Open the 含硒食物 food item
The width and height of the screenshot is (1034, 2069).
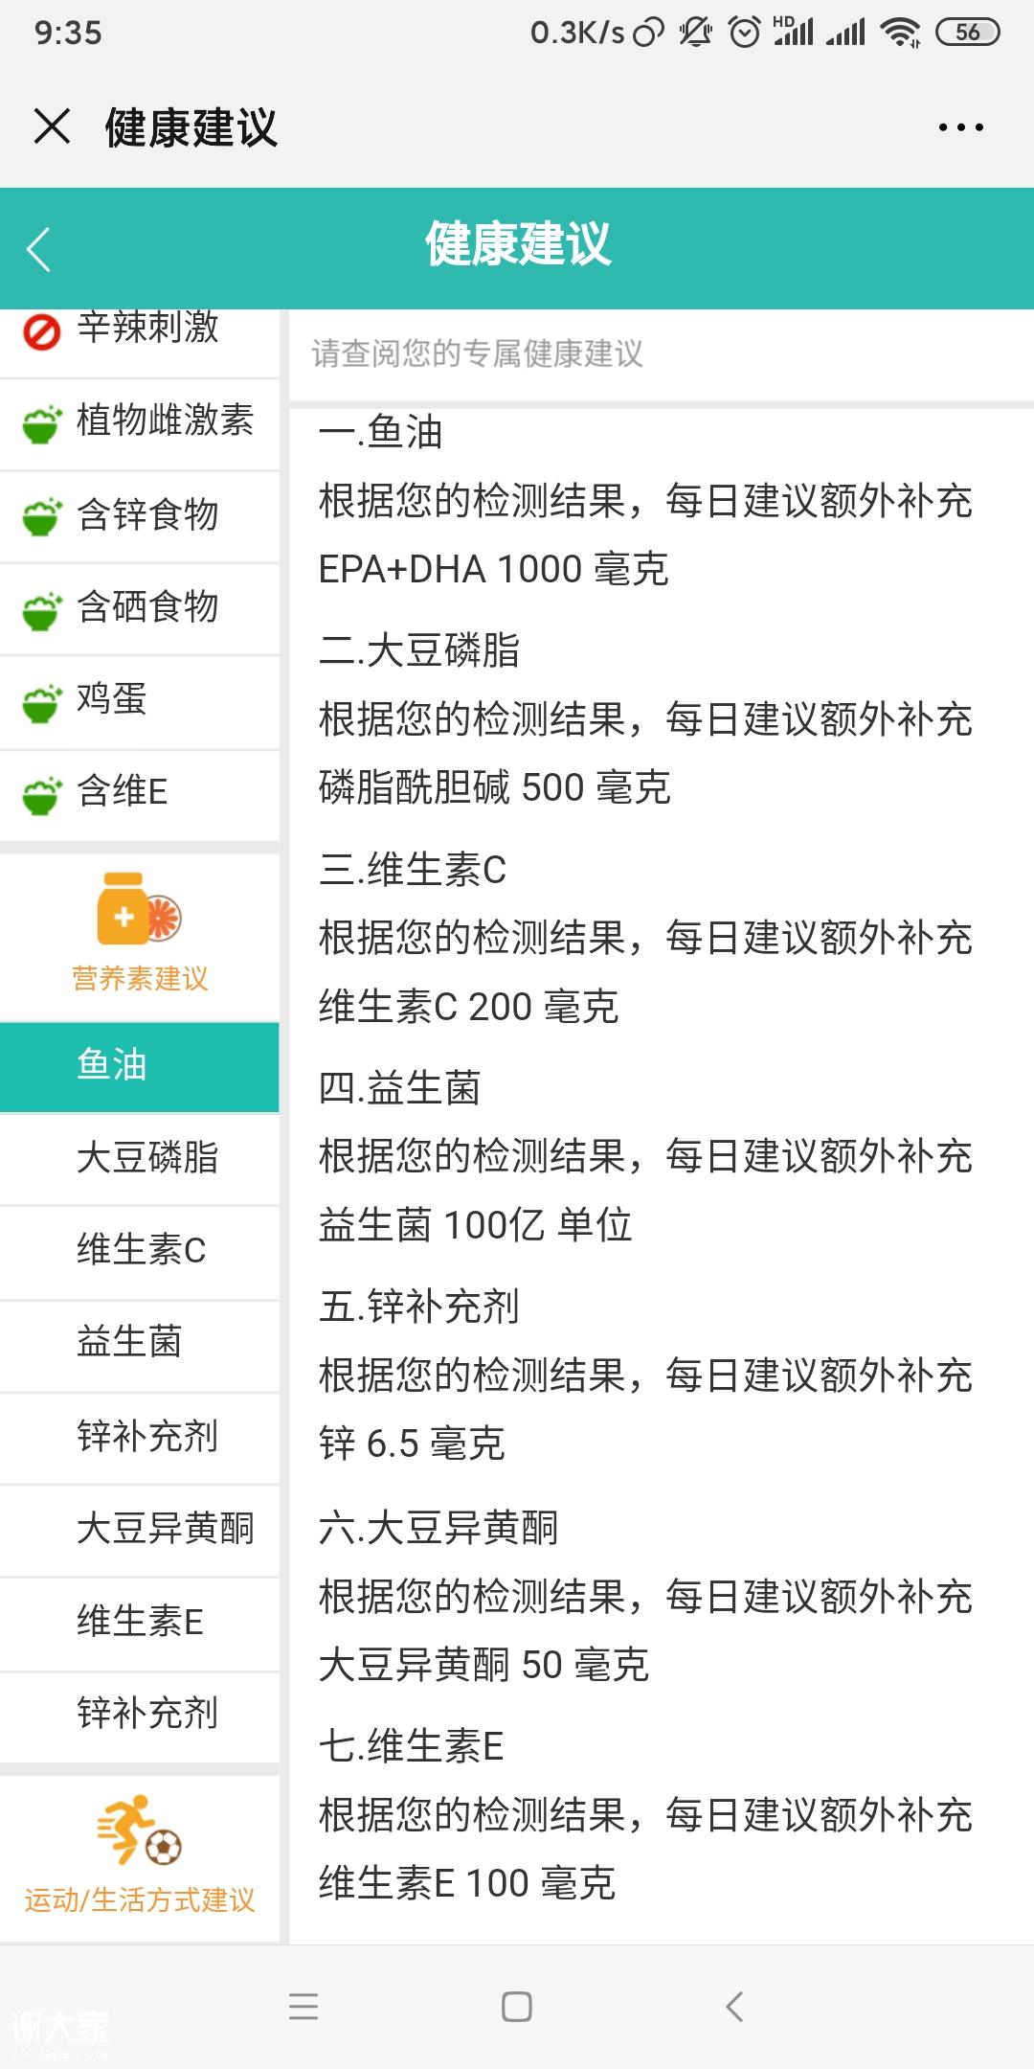pyautogui.click(x=147, y=607)
